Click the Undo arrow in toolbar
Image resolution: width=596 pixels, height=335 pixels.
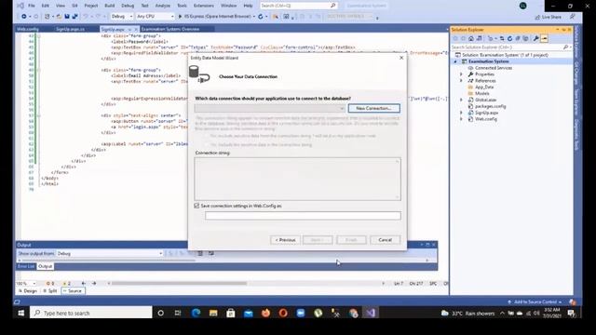click(x=86, y=17)
